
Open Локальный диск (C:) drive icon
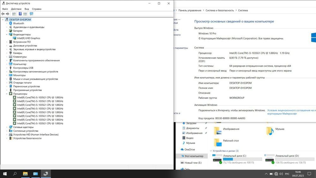click(217, 159)
